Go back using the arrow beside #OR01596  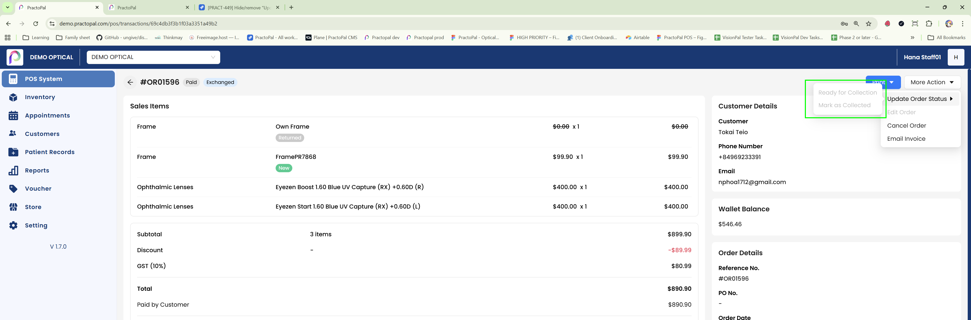click(130, 82)
